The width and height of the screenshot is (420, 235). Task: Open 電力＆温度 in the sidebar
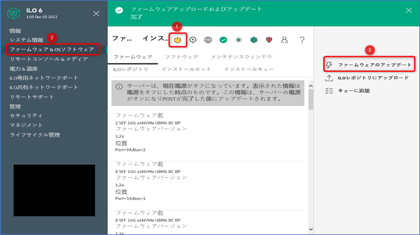[x=23, y=69]
